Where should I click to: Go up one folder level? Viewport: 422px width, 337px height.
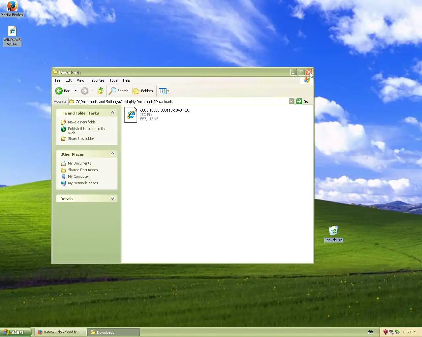click(x=101, y=91)
